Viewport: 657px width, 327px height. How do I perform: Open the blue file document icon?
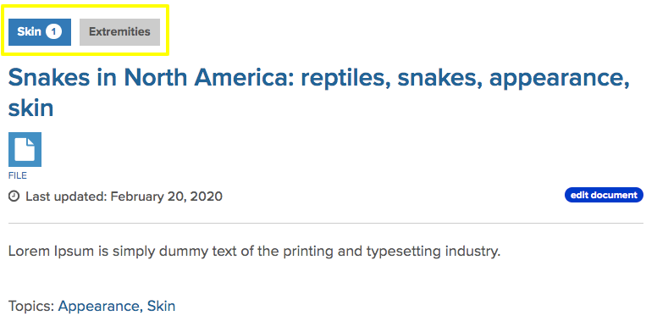25,150
